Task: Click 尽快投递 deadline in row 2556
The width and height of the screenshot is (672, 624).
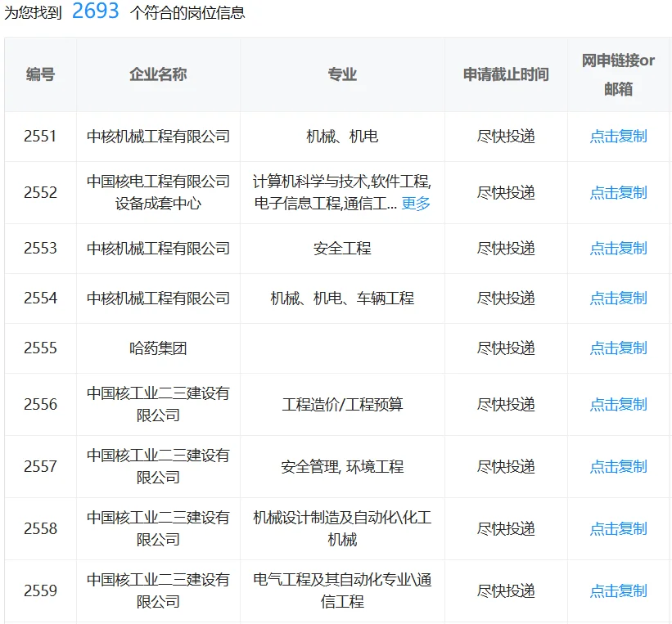Action: pos(506,404)
